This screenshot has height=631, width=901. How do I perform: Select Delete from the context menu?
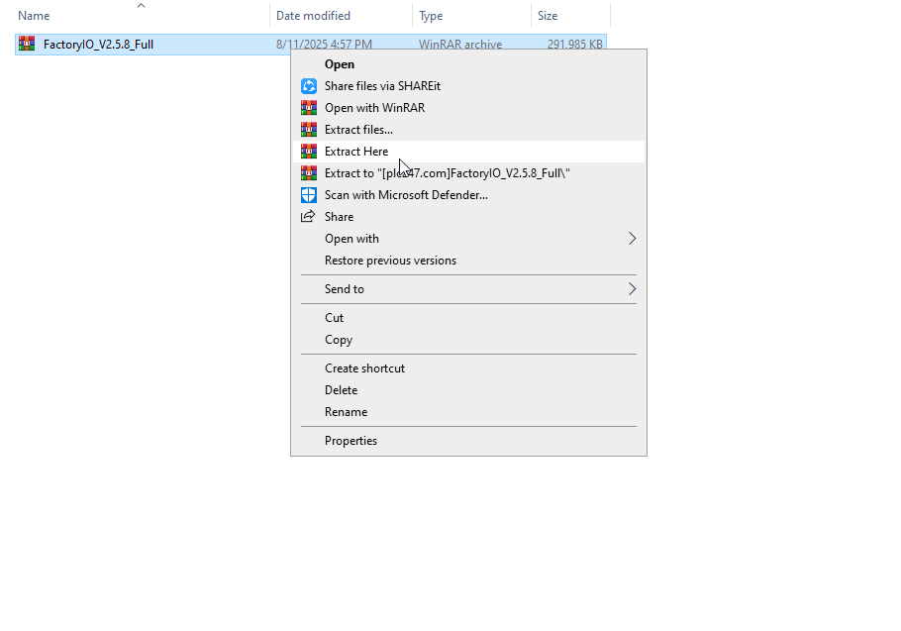469,390
